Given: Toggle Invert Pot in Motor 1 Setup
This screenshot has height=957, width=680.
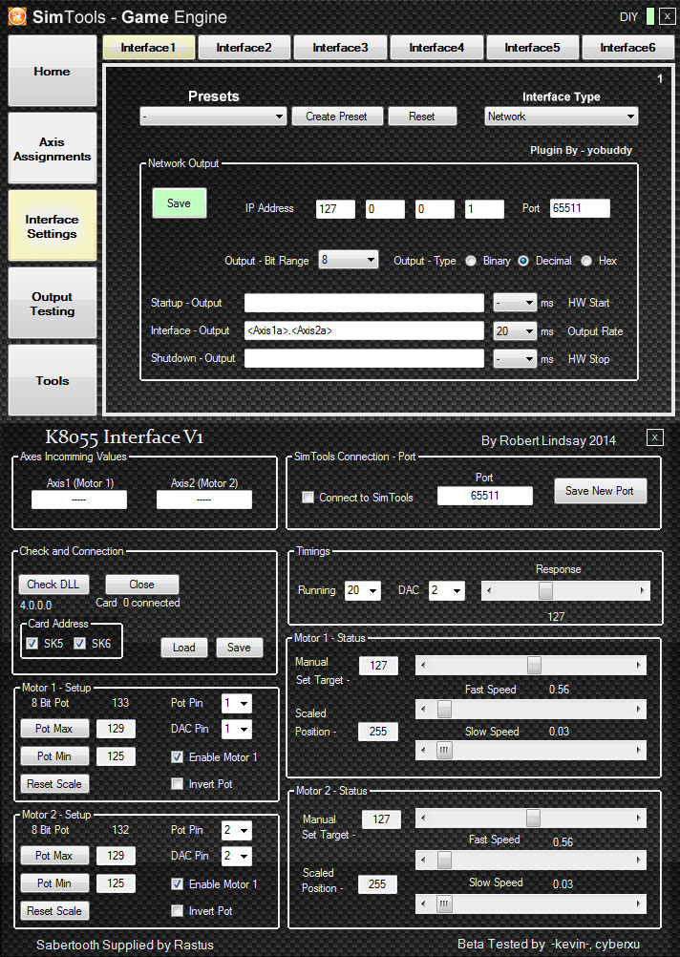Looking at the screenshot, I should pos(177,784).
